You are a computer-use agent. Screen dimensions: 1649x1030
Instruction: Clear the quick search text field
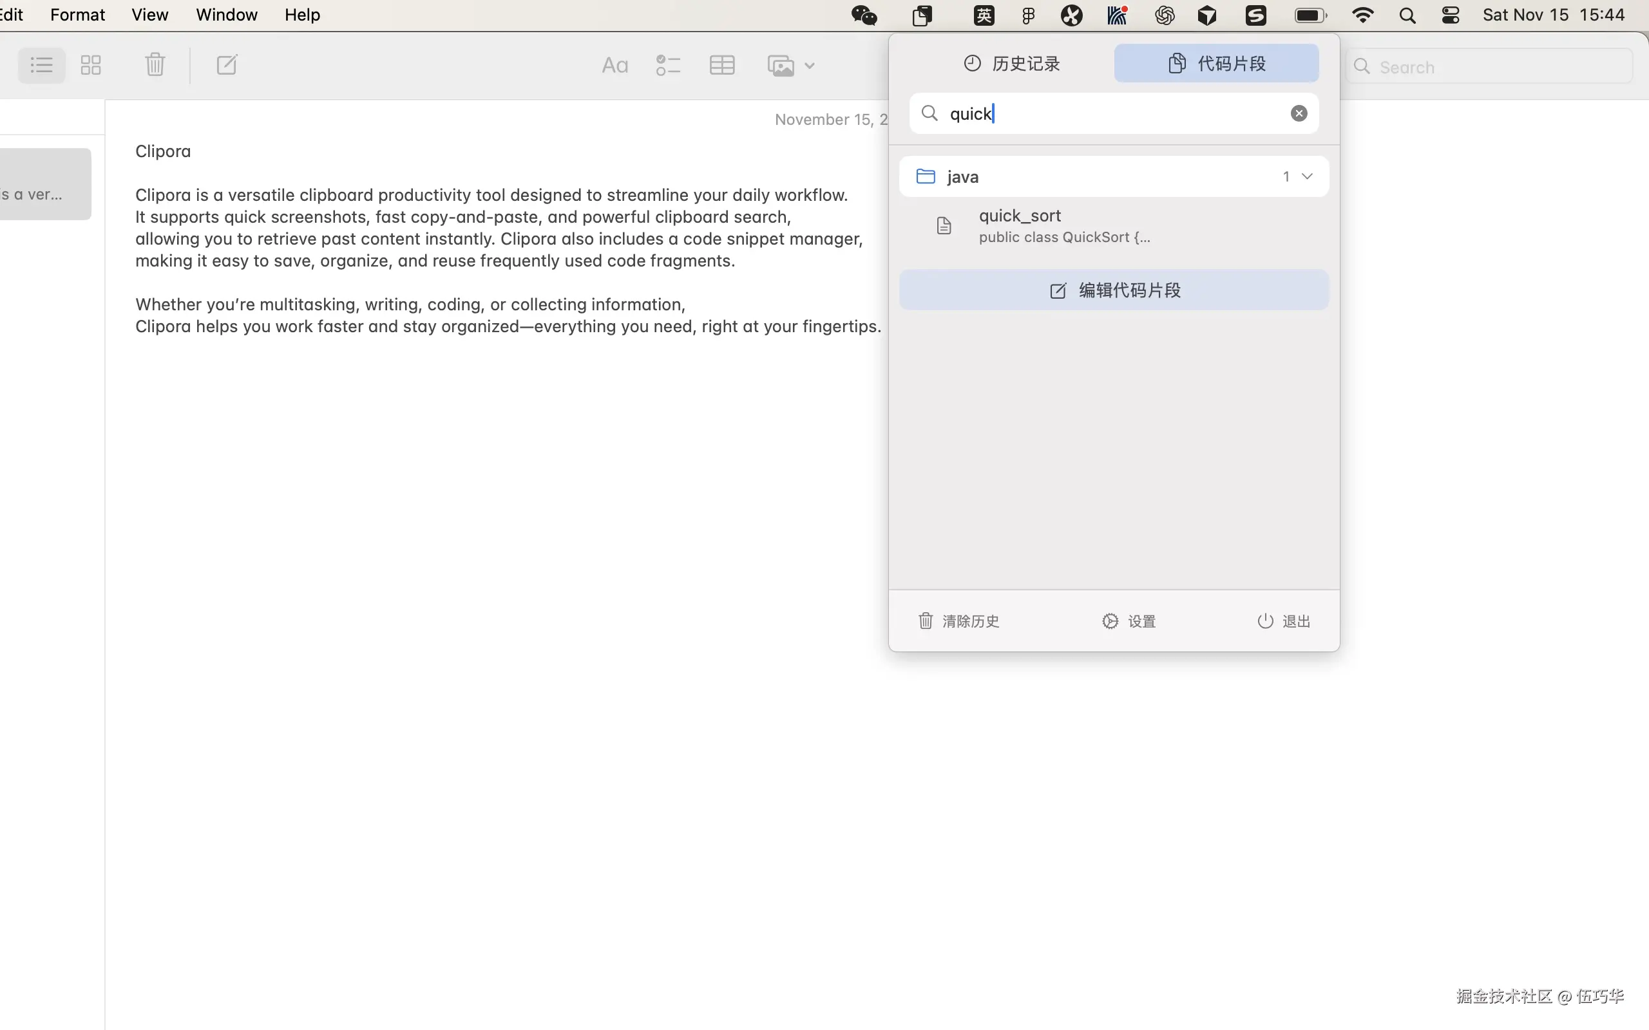coord(1299,113)
